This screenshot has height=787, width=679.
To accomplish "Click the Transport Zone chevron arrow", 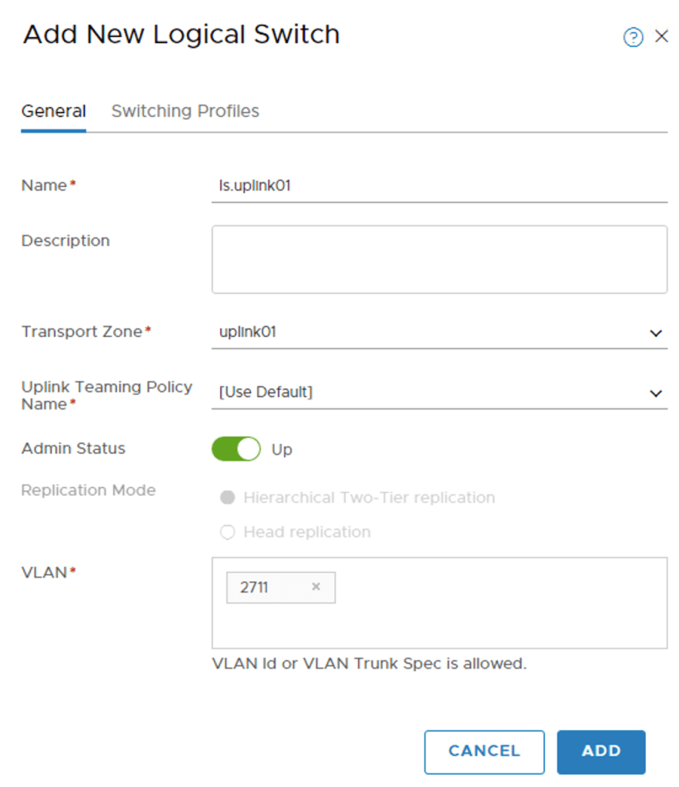I will click(656, 333).
